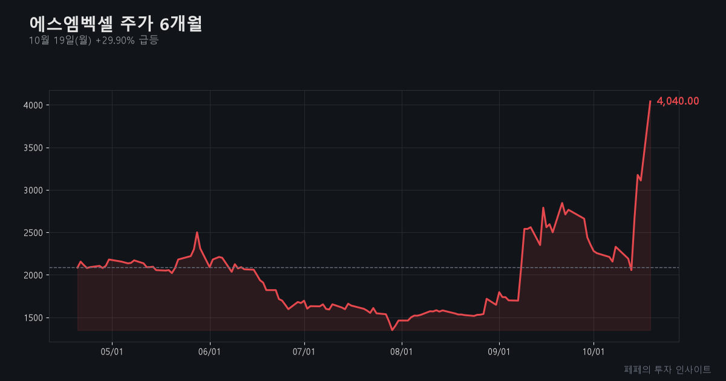
Task: Click the final price label 4,040.00
Action: click(x=678, y=101)
